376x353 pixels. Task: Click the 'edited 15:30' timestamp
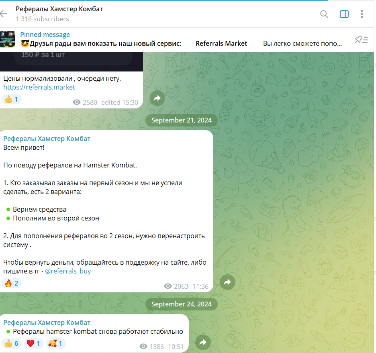coord(120,102)
